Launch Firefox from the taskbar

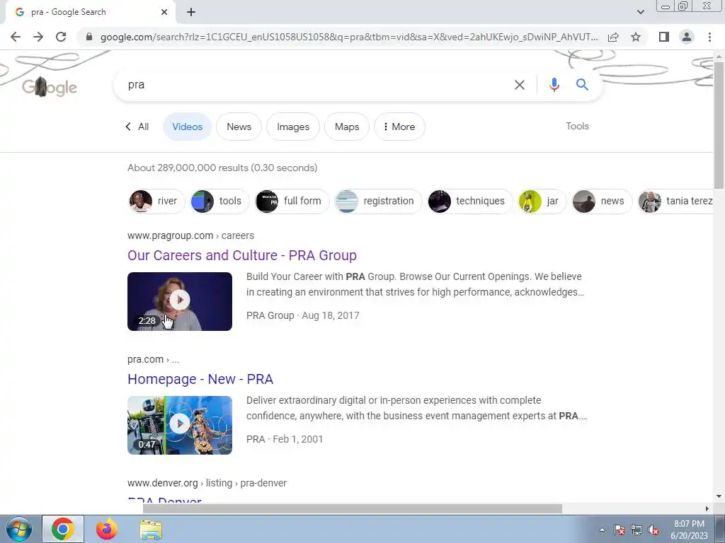coord(107,529)
